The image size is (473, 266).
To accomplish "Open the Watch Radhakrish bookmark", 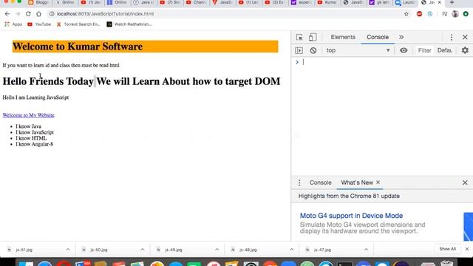I will 129,24.
